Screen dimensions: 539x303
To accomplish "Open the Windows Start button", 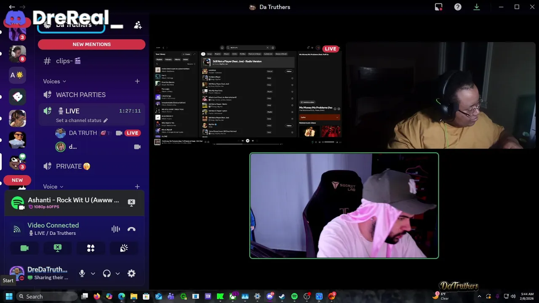I will (x=9, y=296).
